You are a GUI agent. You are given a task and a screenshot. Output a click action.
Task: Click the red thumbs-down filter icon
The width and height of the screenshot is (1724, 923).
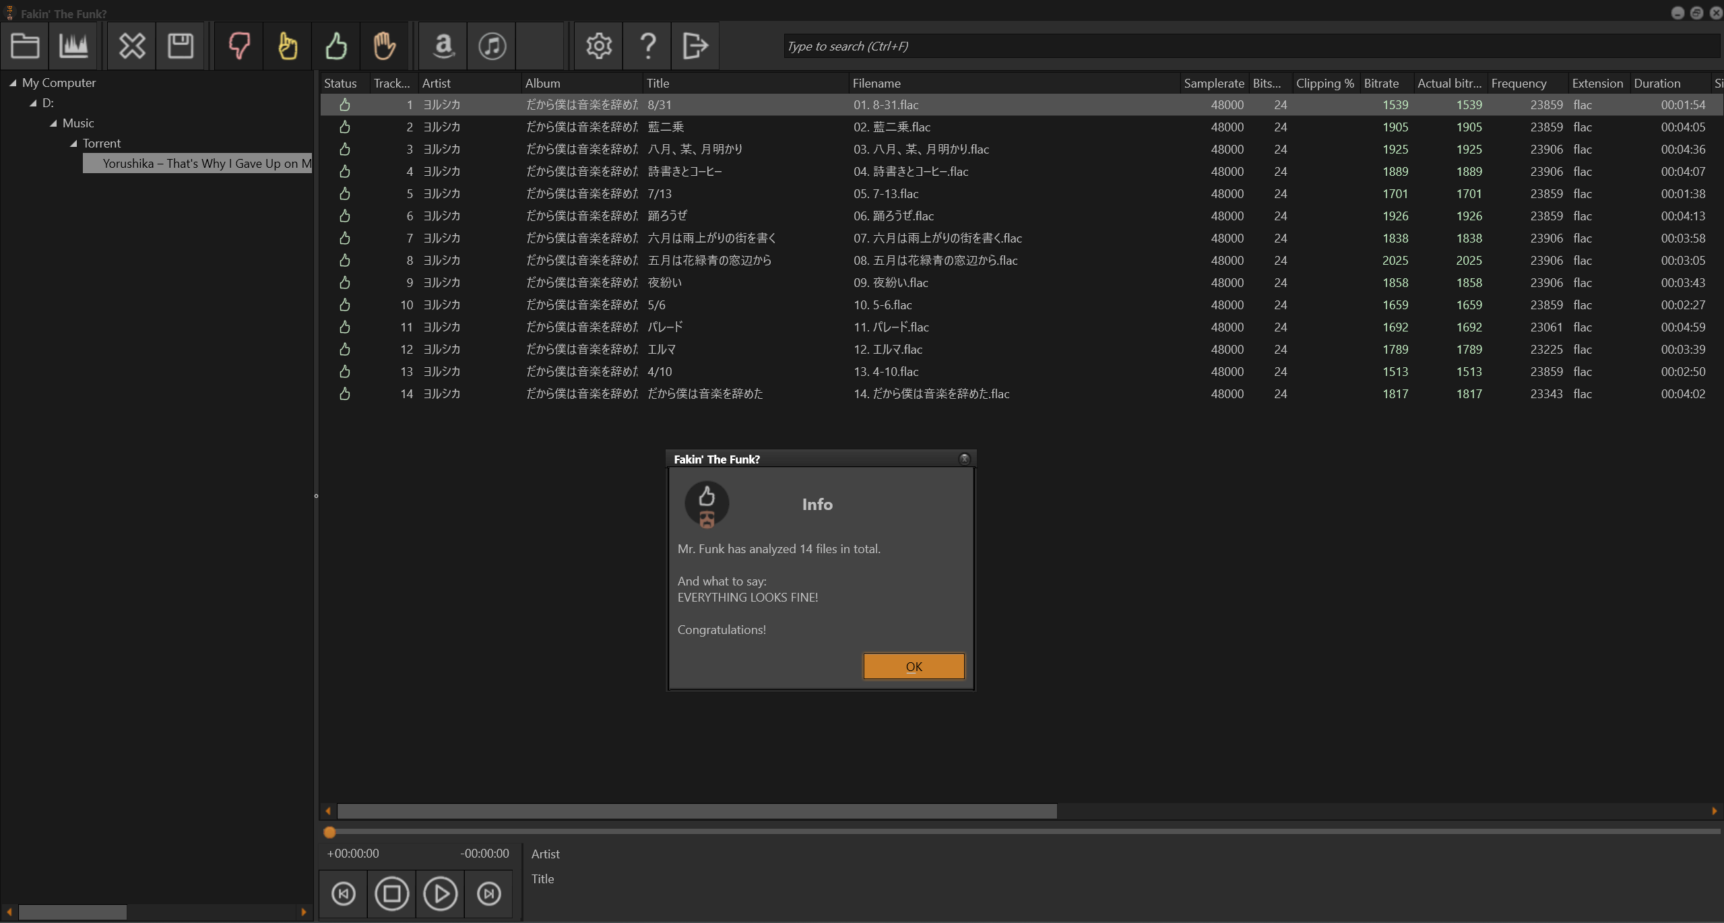(239, 46)
